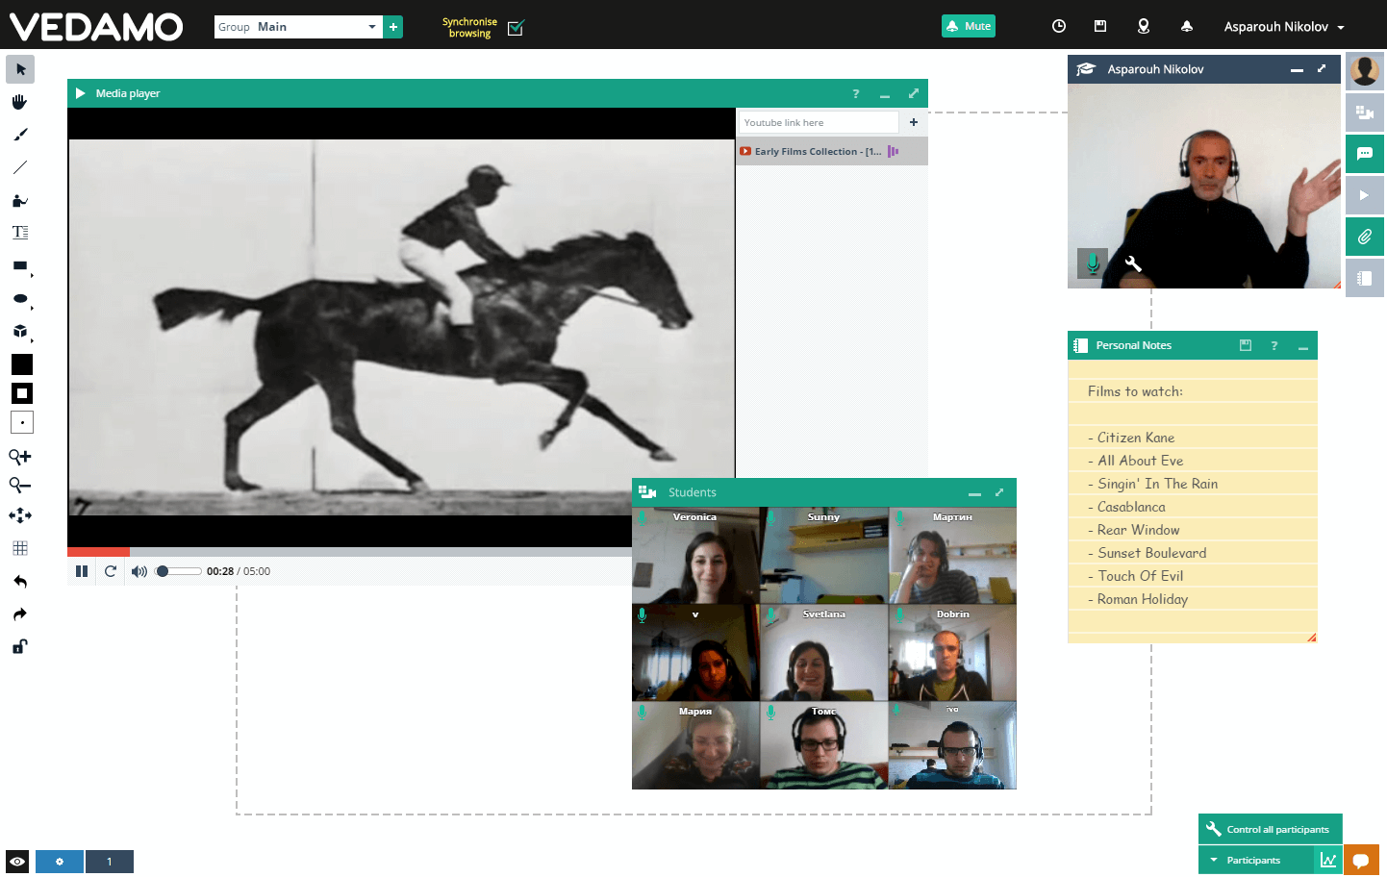Click Control all participants
Image resolution: width=1387 pixels, height=877 pixels.
click(x=1270, y=828)
